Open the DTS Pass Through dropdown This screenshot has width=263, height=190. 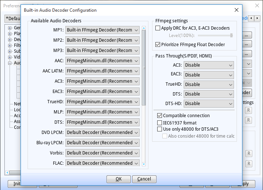(209, 94)
